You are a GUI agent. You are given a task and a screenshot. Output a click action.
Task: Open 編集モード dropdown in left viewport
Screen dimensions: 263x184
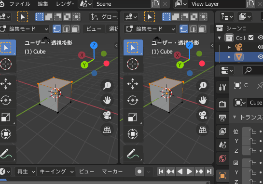click(25, 29)
